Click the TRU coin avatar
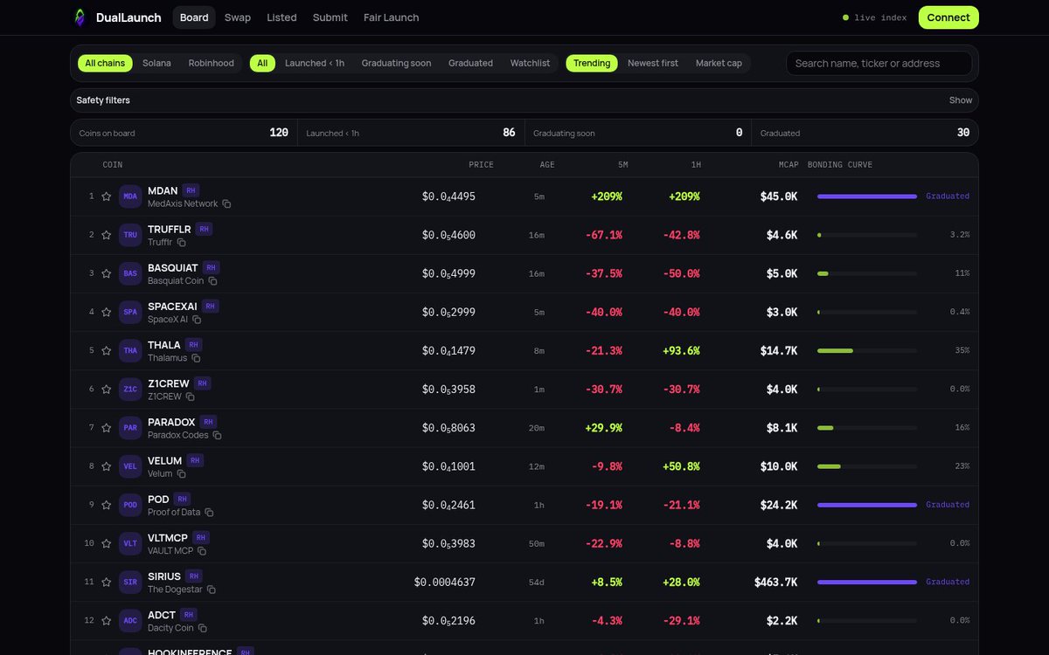Image resolution: width=1049 pixels, height=655 pixels. 130,235
